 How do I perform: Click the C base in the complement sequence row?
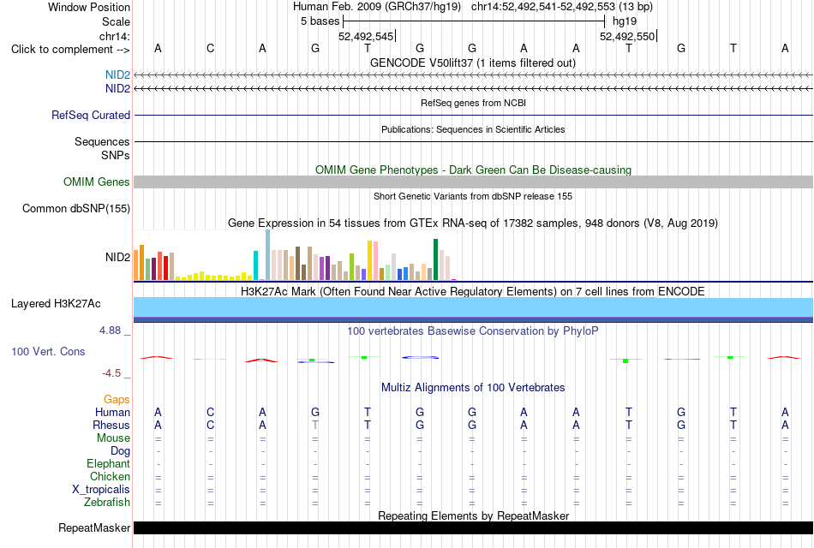click(210, 48)
